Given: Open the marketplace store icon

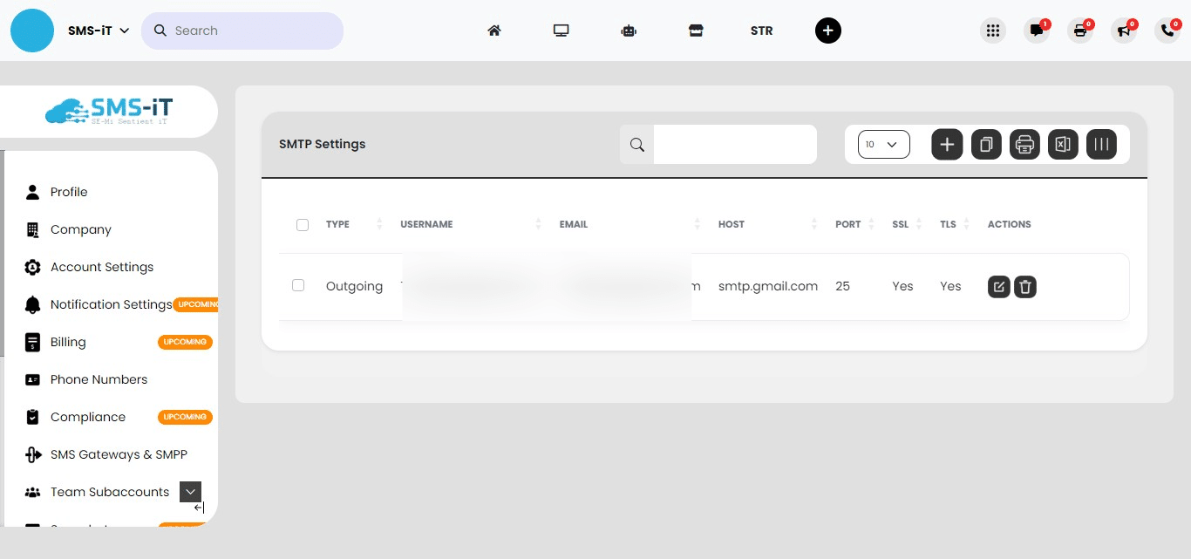Looking at the screenshot, I should pos(696,31).
